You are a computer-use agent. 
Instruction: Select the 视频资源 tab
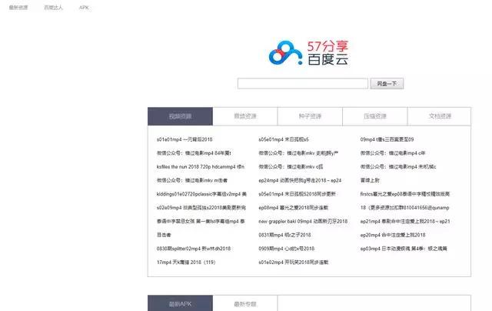(x=180, y=116)
